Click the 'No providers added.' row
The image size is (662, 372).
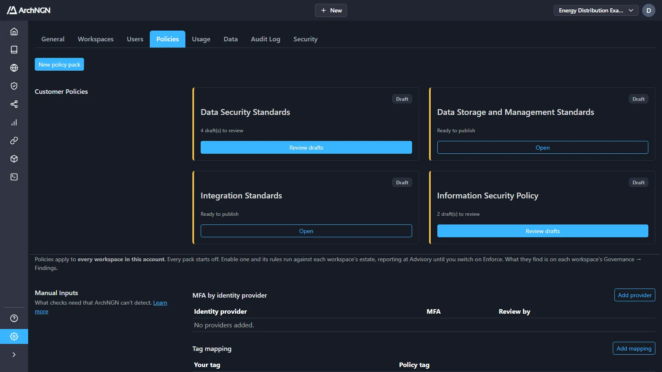pyautogui.click(x=424, y=325)
